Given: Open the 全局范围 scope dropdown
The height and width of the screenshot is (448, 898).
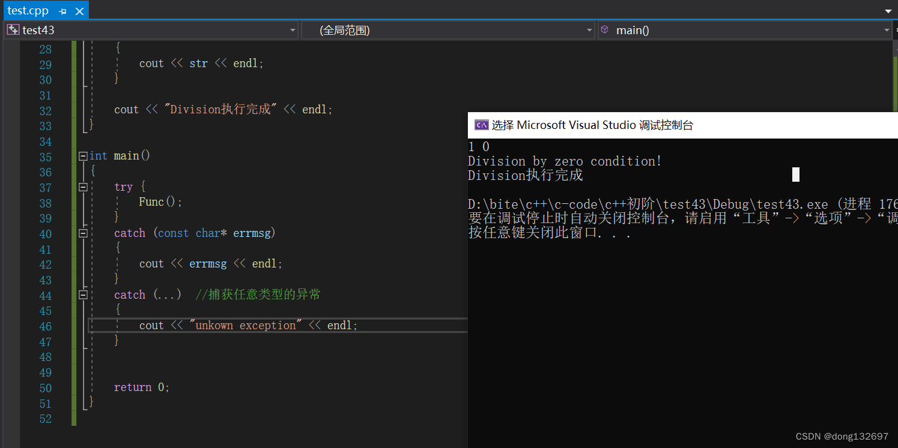Looking at the screenshot, I should click(447, 30).
